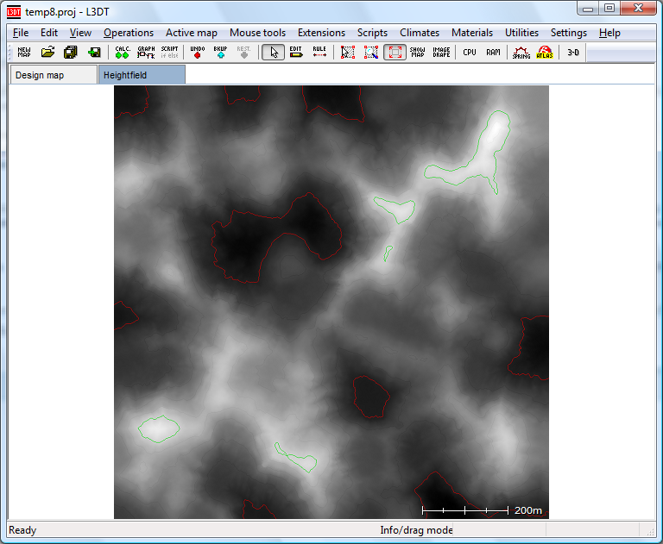
Task: Select the Rule measuring tool
Action: [319, 53]
